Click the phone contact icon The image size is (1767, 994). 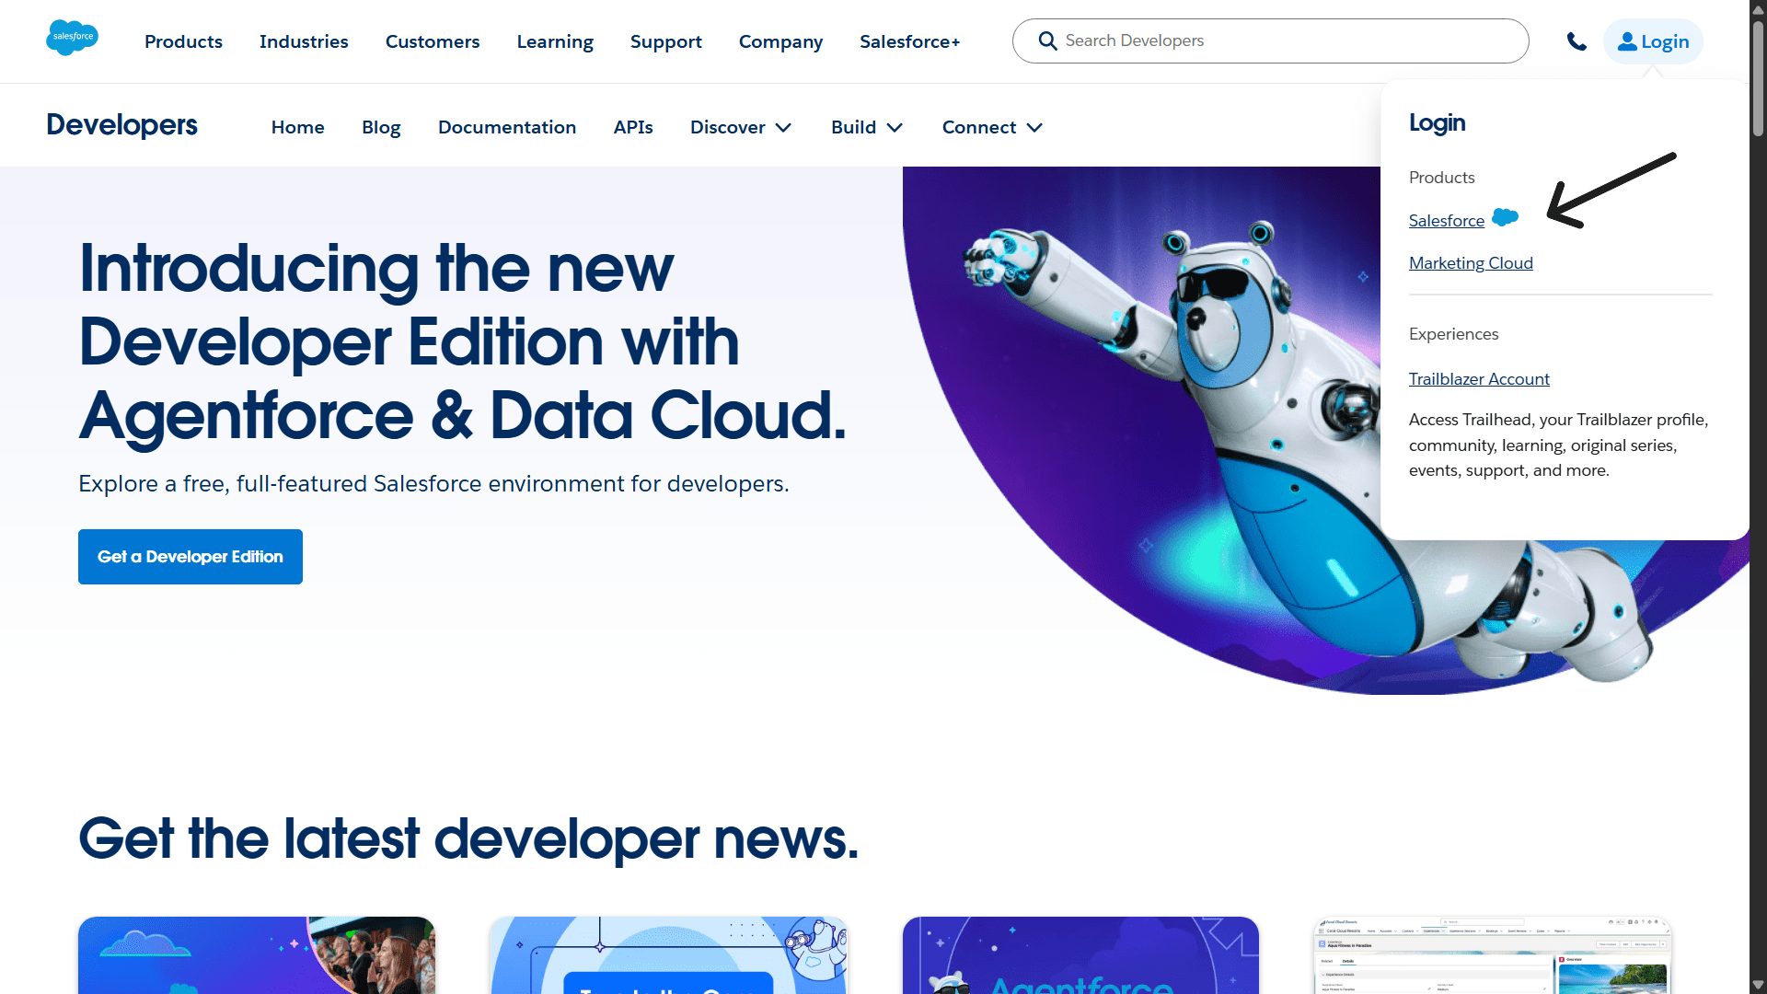click(x=1576, y=41)
